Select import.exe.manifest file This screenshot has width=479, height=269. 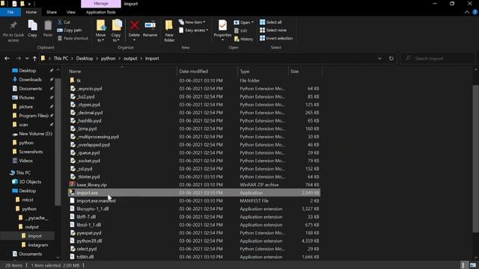click(97, 201)
